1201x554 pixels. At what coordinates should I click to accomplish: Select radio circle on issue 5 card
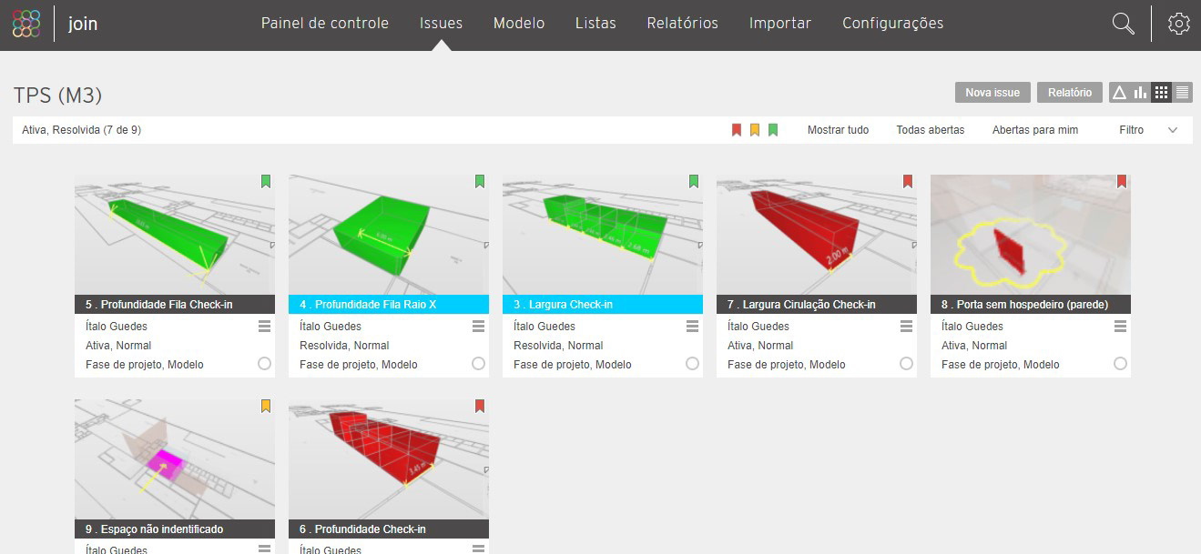[x=264, y=364]
